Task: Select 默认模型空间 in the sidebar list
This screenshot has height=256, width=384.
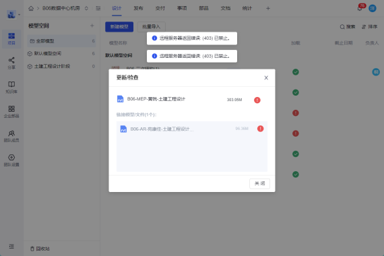Action: pyautogui.click(x=61, y=53)
